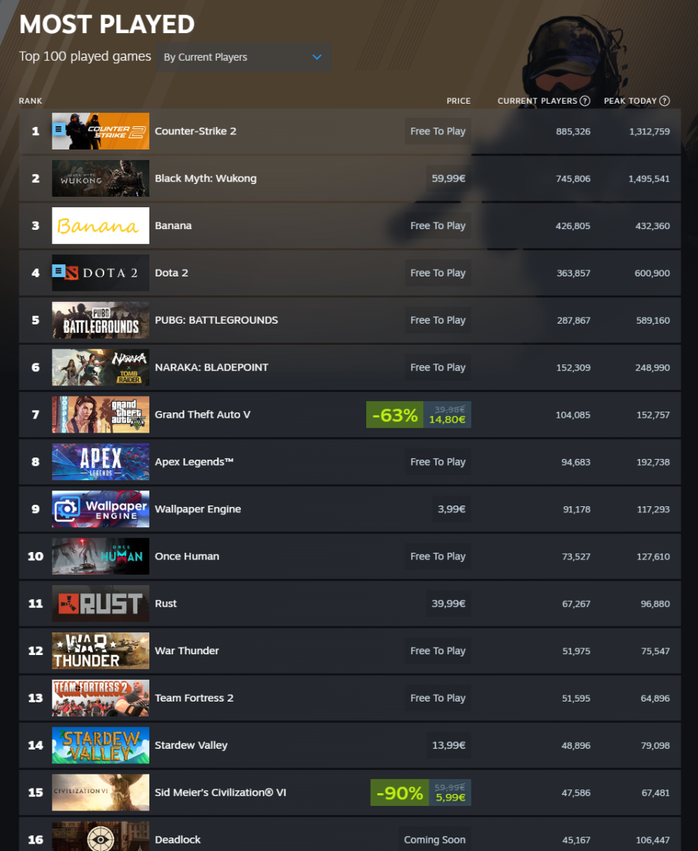The width and height of the screenshot is (698, 851).
Task: Open the By Current Players dropdown
Action: click(x=243, y=57)
